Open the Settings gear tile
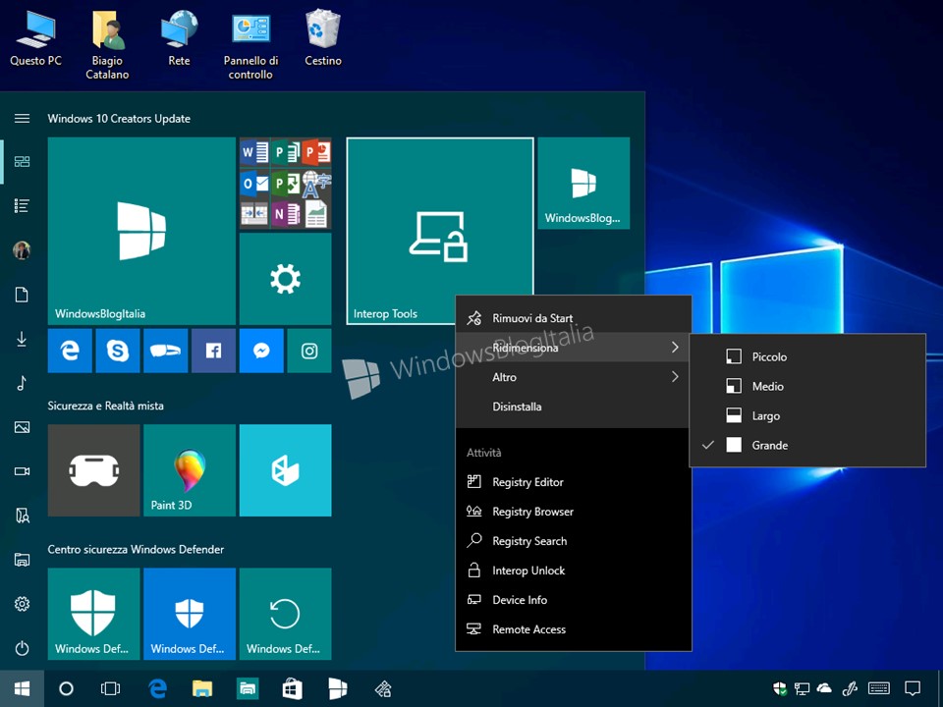Screen dimensions: 943x707 pyautogui.click(x=285, y=279)
